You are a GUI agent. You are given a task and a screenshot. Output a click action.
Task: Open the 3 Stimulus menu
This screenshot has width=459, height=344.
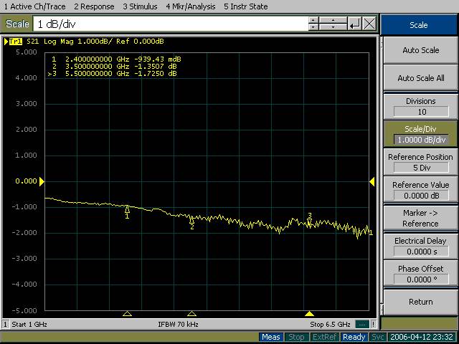140,6
